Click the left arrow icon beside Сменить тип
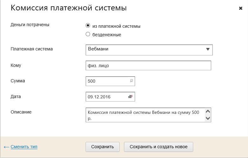 tap(6, 147)
